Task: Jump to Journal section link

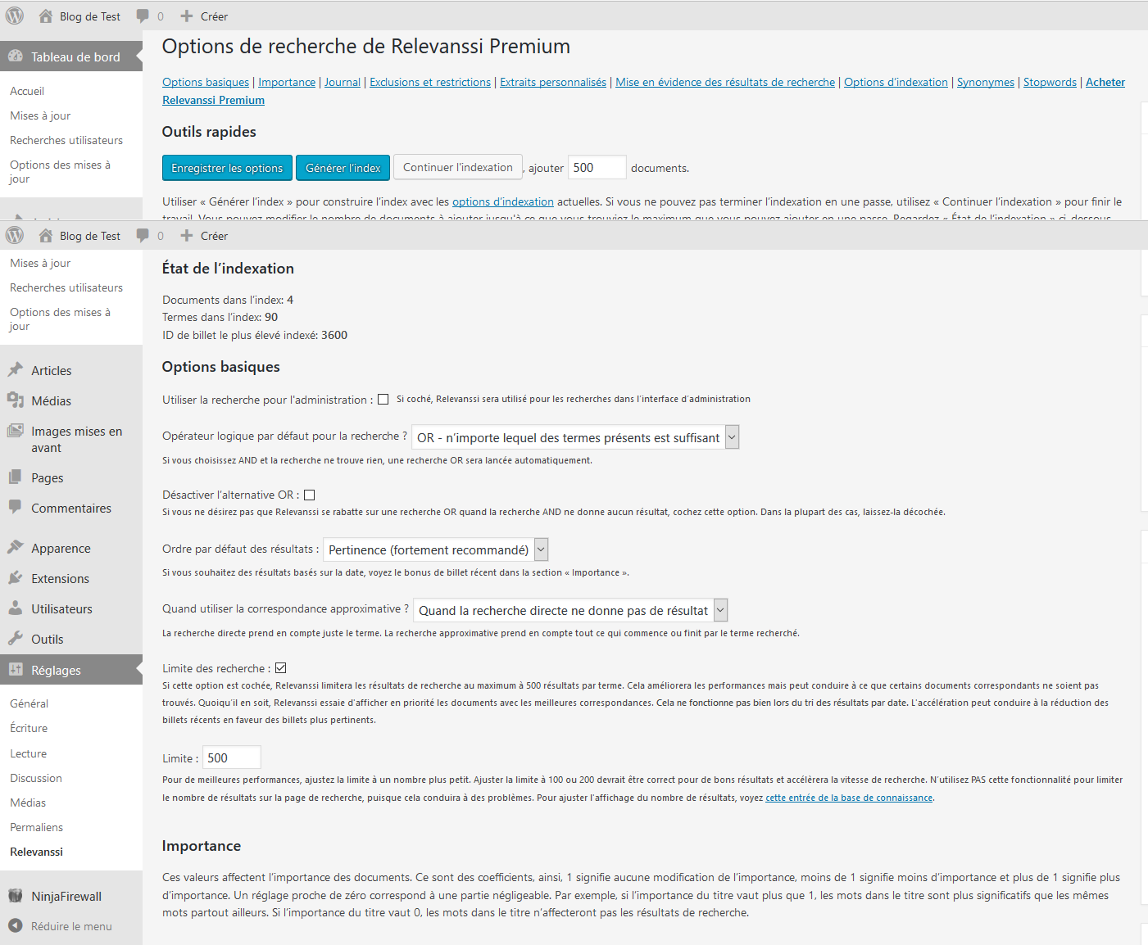Action: [343, 82]
